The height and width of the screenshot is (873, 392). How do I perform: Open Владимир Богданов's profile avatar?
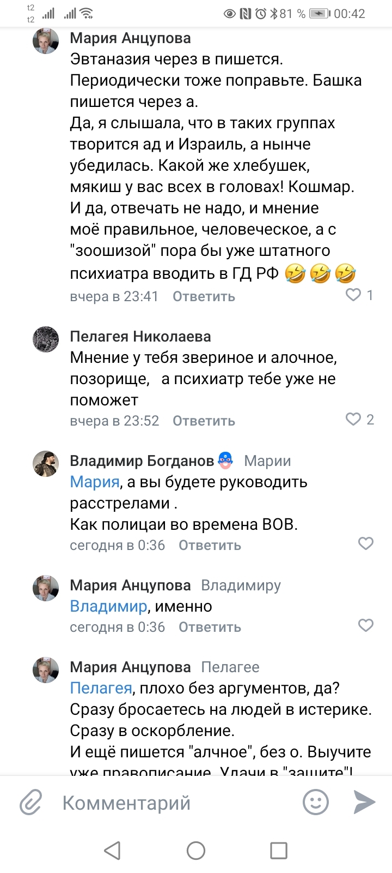pyautogui.click(x=46, y=464)
